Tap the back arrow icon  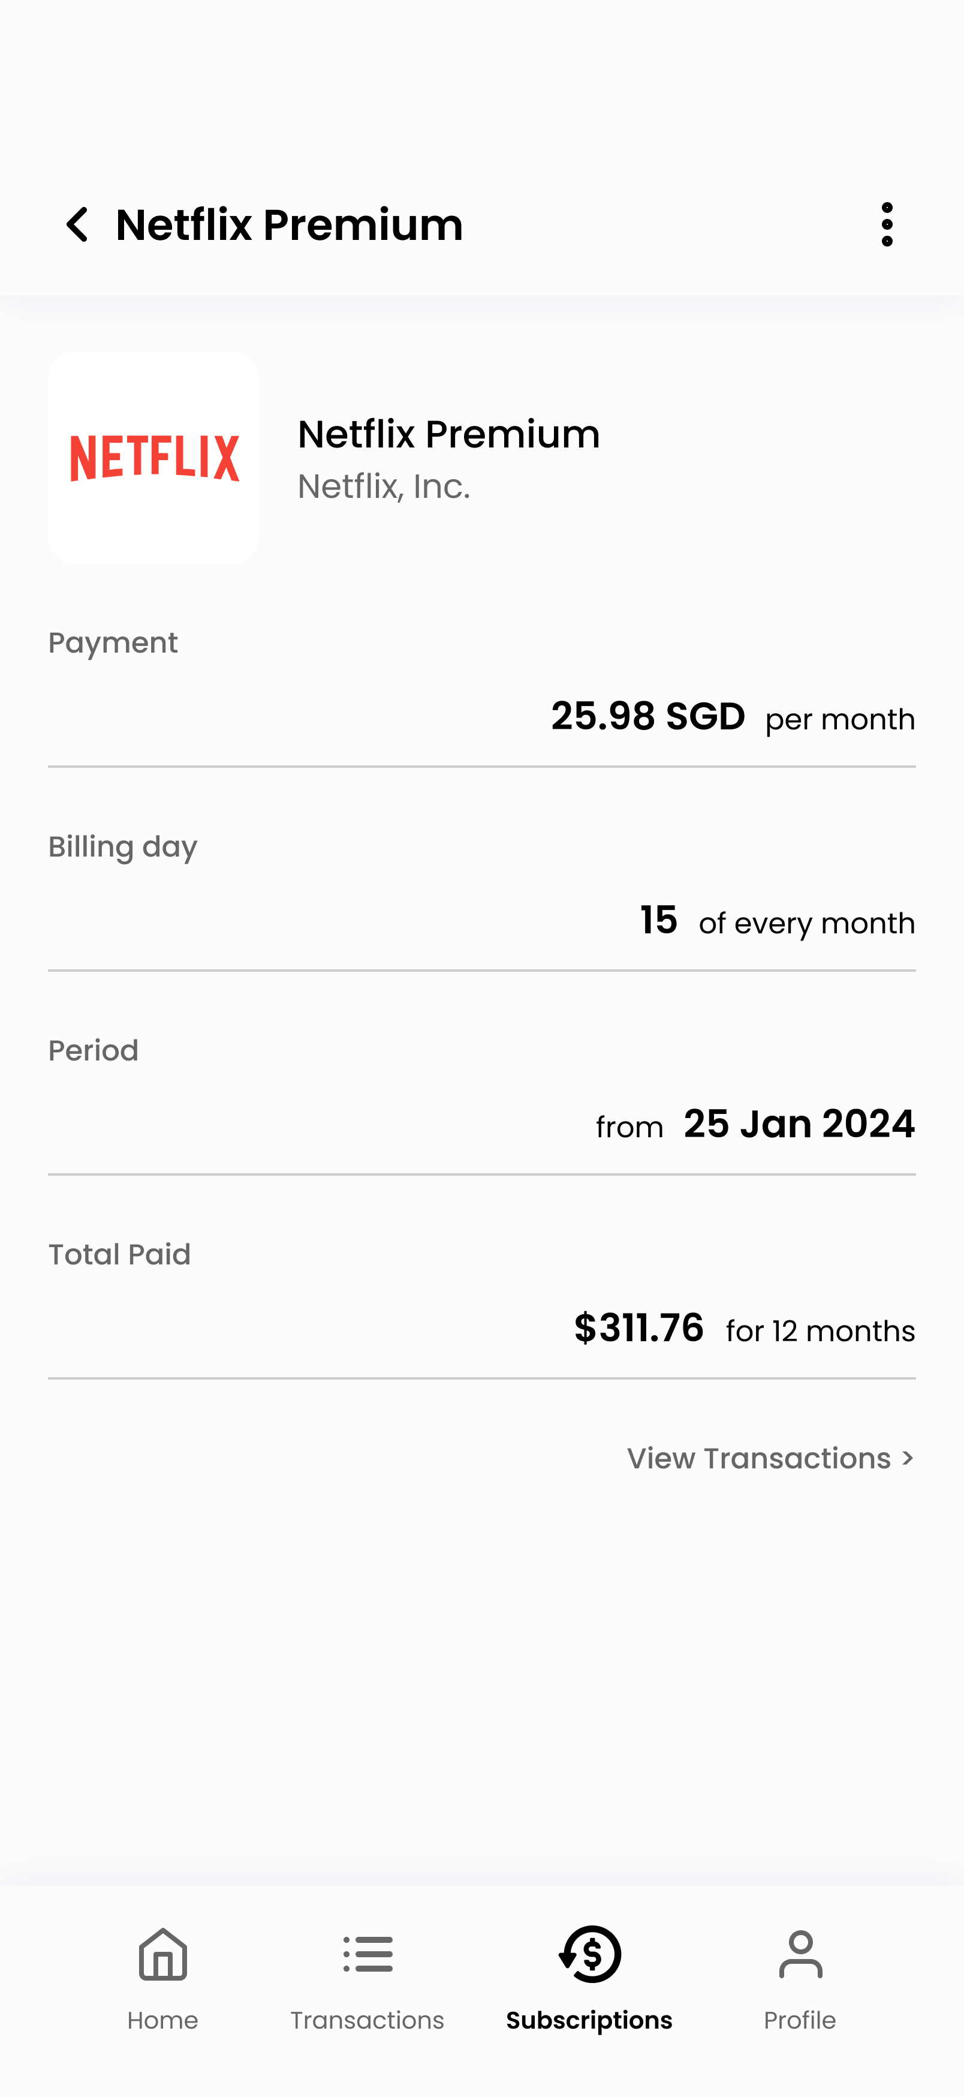77,225
